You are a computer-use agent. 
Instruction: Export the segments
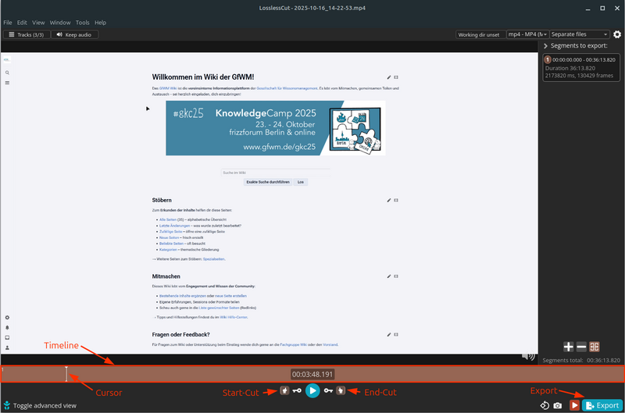coord(602,405)
